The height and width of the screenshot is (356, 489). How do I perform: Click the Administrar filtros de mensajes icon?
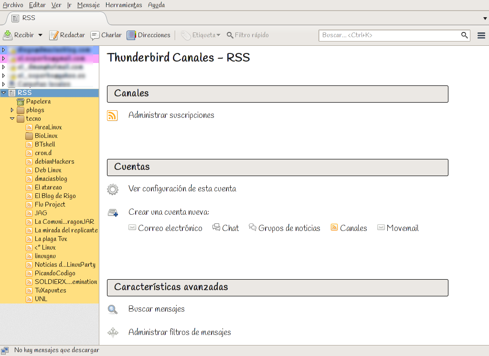click(x=113, y=333)
